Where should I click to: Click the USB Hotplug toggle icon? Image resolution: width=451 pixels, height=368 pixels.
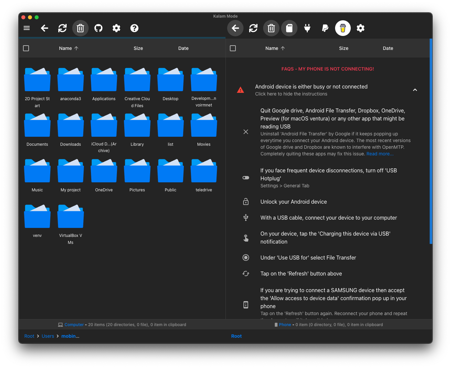[246, 178]
